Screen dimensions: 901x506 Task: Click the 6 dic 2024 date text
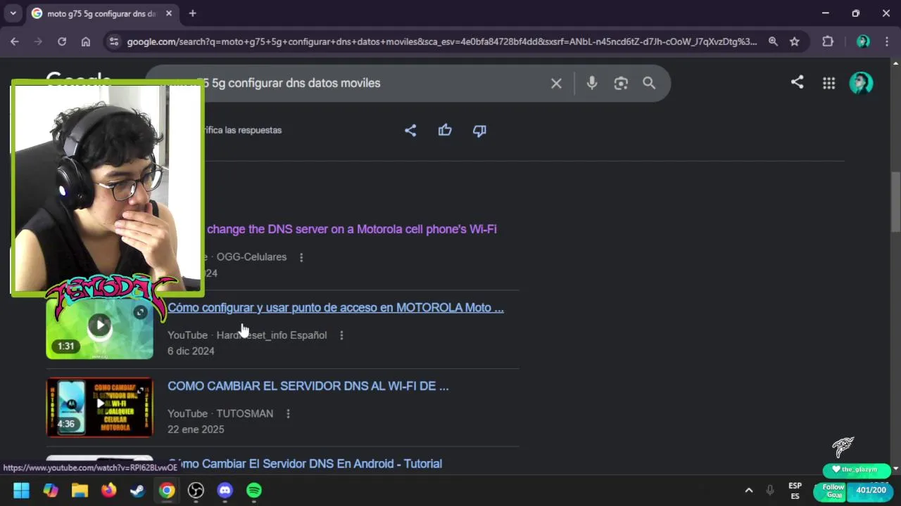click(191, 351)
